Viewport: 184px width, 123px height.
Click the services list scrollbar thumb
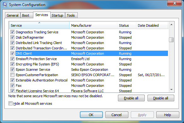[x=171, y=40]
